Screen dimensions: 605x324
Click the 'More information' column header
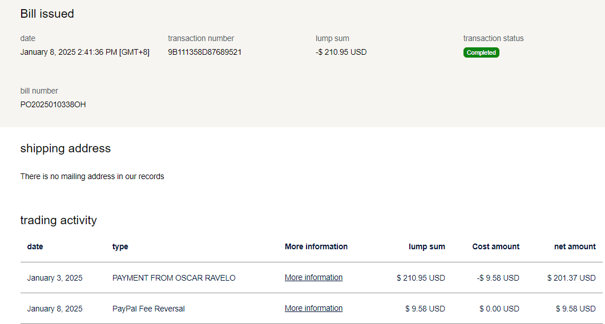(x=316, y=247)
